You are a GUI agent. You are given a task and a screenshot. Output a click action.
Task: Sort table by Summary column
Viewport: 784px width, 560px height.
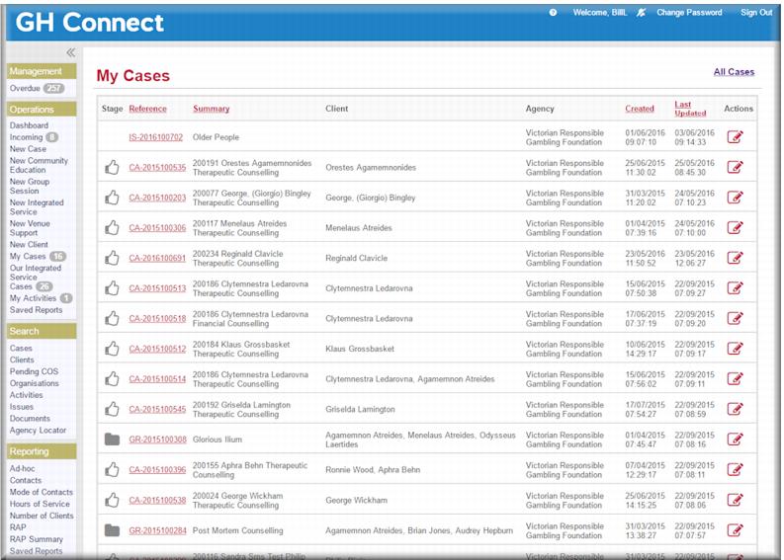(x=211, y=109)
